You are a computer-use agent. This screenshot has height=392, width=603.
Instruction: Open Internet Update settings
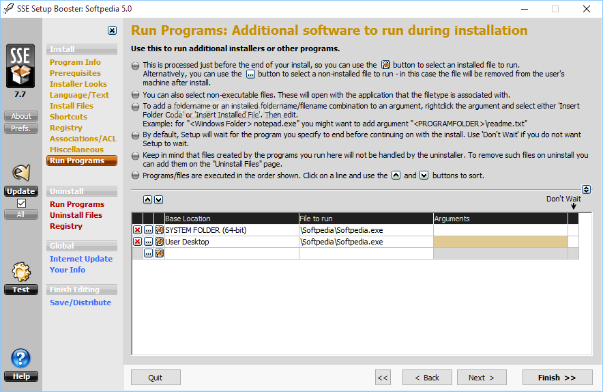pyautogui.click(x=81, y=259)
